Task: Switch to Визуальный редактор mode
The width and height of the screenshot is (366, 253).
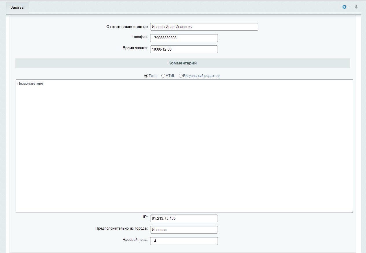Action: tap(181, 75)
